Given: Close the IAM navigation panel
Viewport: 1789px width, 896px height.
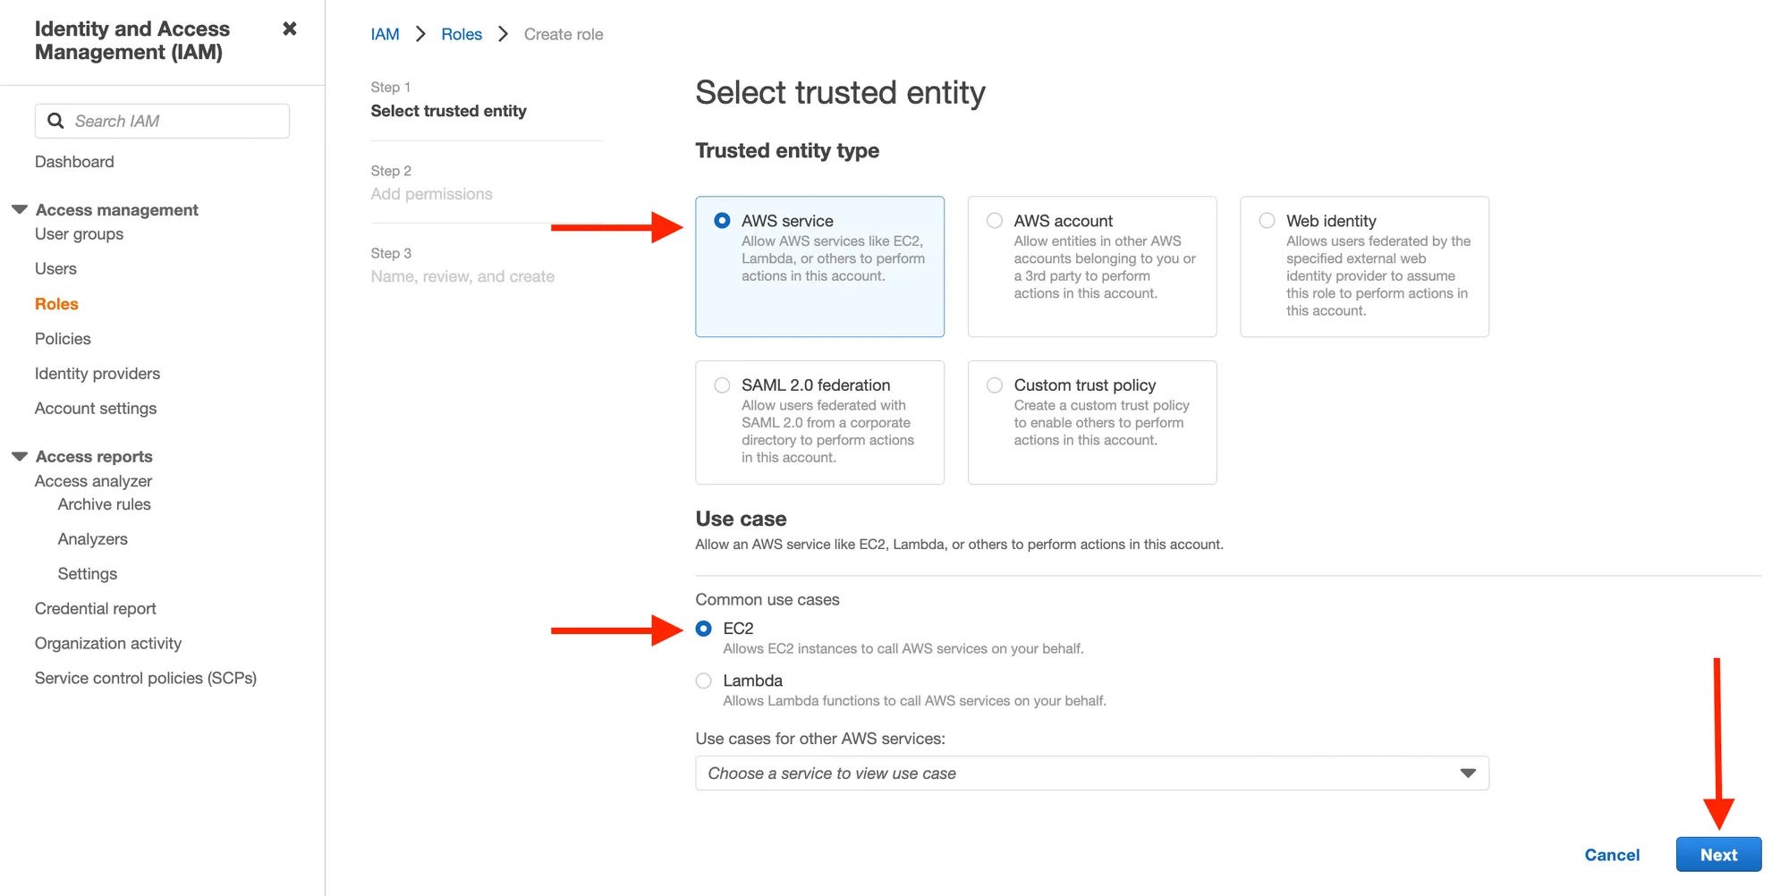Looking at the screenshot, I should (289, 30).
